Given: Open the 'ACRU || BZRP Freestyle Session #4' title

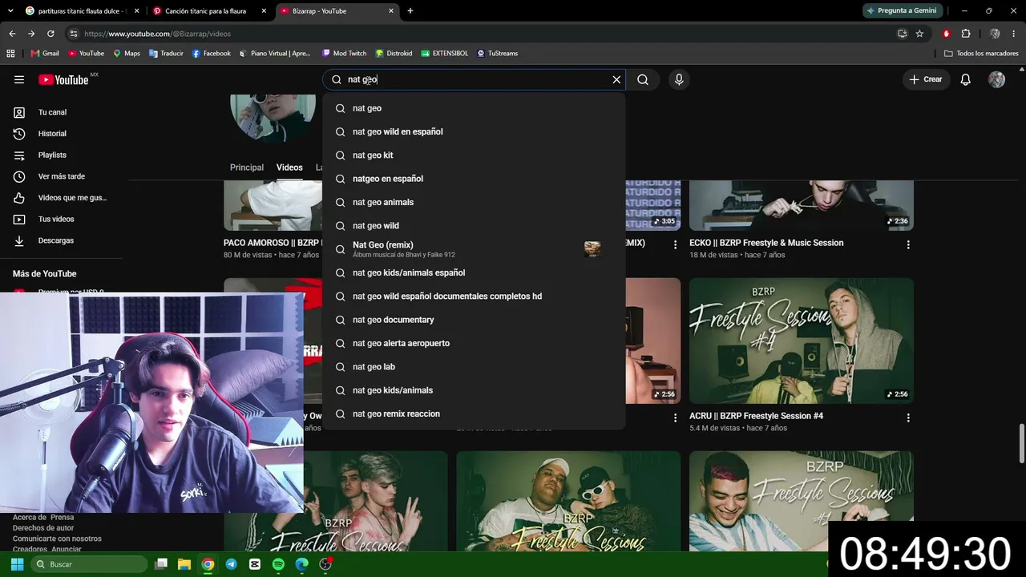Looking at the screenshot, I should [756, 416].
